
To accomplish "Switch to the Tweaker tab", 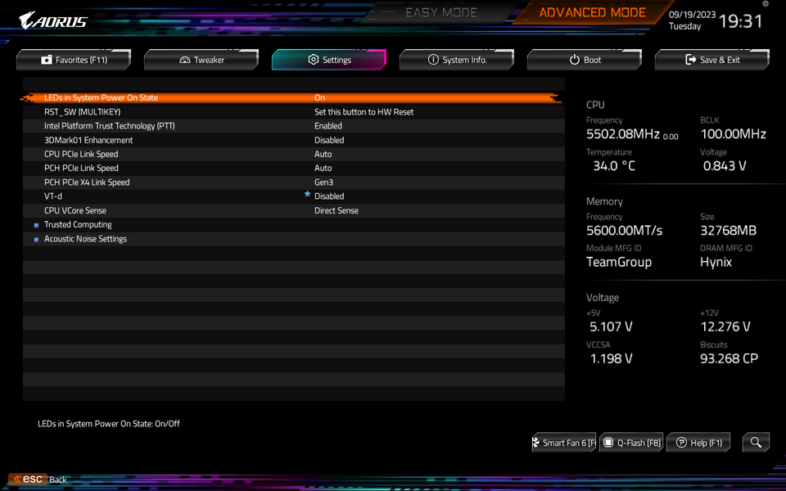I will coord(201,60).
